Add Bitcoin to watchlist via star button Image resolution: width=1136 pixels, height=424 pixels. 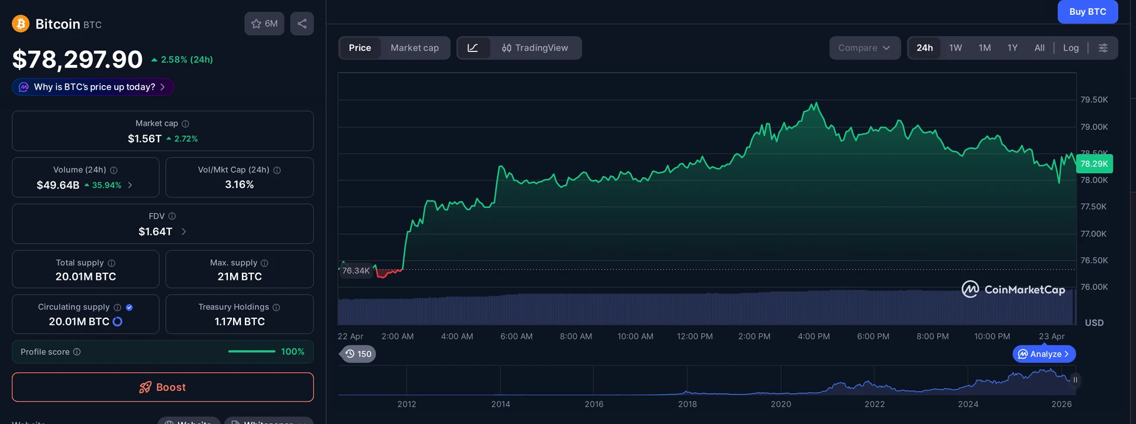(x=264, y=24)
